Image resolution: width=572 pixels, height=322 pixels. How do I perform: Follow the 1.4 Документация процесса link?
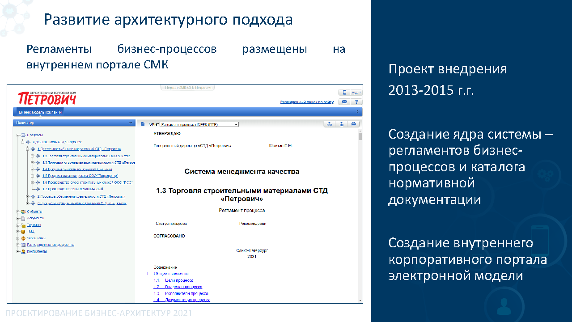tap(182, 300)
